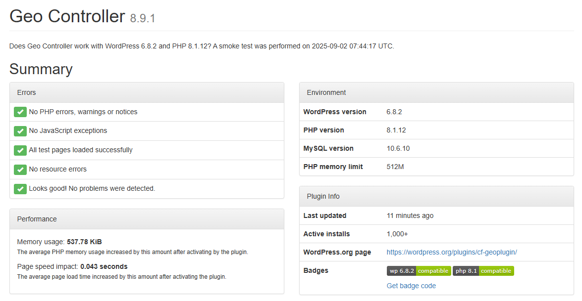Click the green check beside No resource errors
This screenshot has width=582, height=301.
pyautogui.click(x=20, y=170)
